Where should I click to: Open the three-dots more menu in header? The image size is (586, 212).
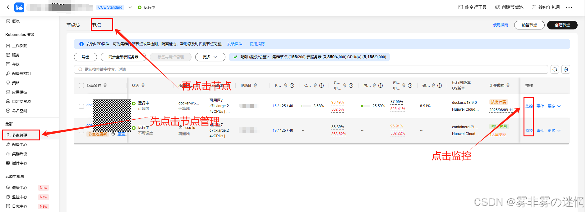point(569,7)
